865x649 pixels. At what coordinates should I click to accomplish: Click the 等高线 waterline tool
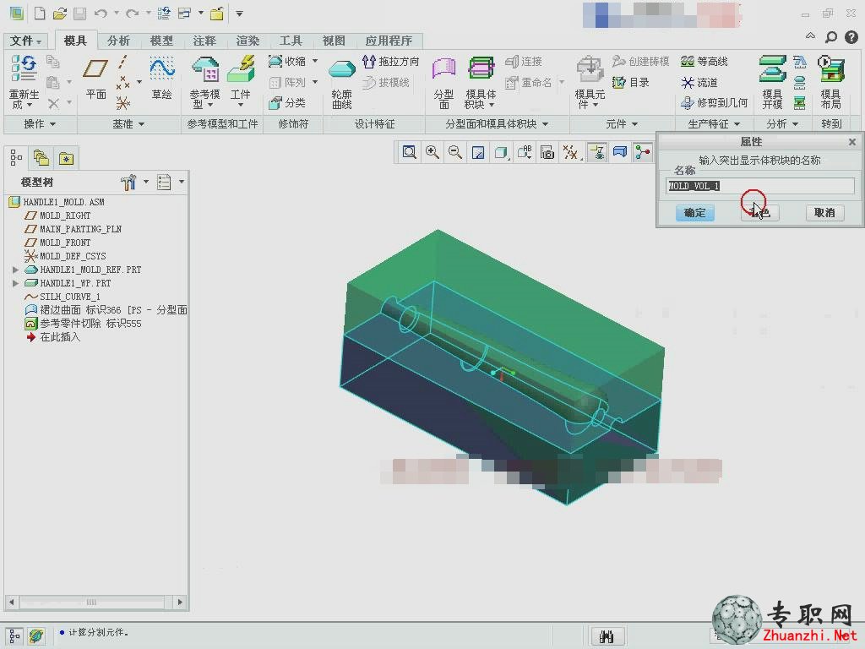pyautogui.click(x=705, y=61)
